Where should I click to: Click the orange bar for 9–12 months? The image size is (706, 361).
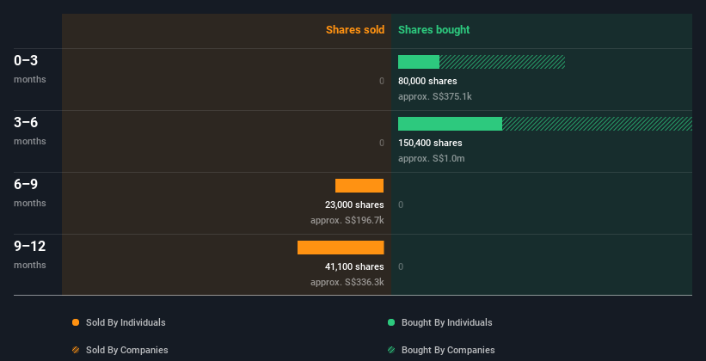(x=341, y=248)
